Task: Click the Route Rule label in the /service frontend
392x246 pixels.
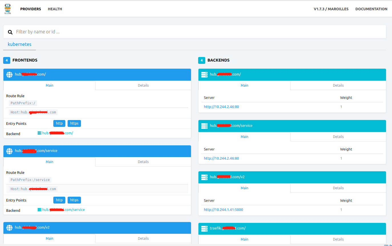Action: [15, 173]
